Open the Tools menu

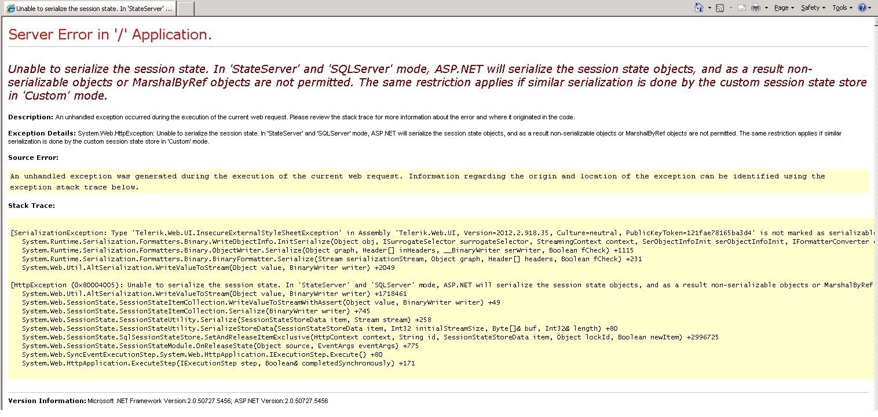tap(842, 8)
